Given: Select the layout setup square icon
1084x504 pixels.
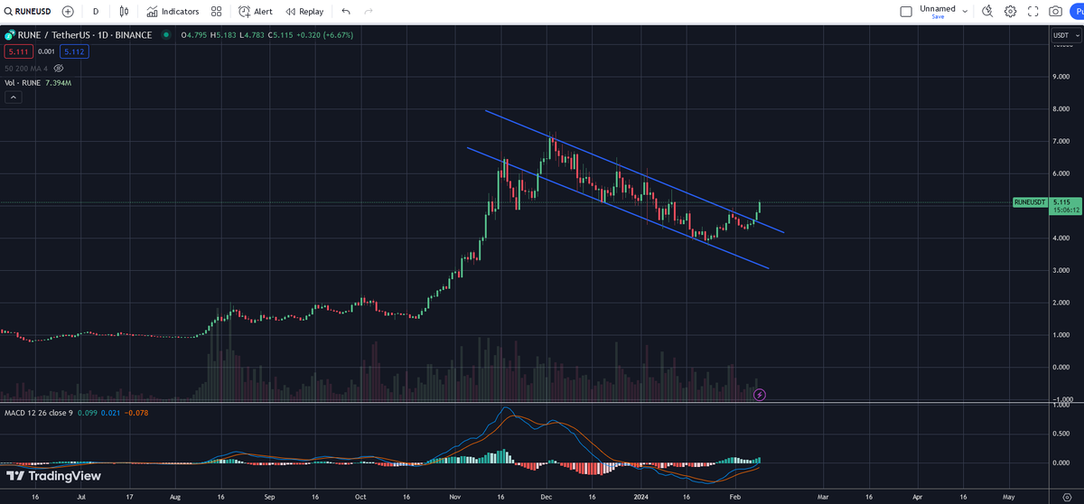Looking at the screenshot, I should (906, 12).
